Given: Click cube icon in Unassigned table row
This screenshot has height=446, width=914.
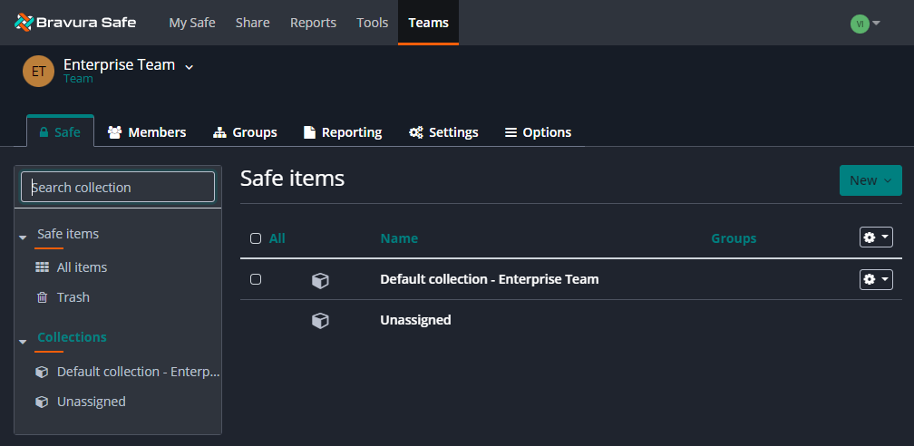Looking at the screenshot, I should [320, 321].
